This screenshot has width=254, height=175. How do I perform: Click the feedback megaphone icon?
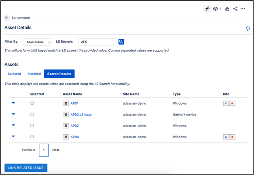point(207,9)
